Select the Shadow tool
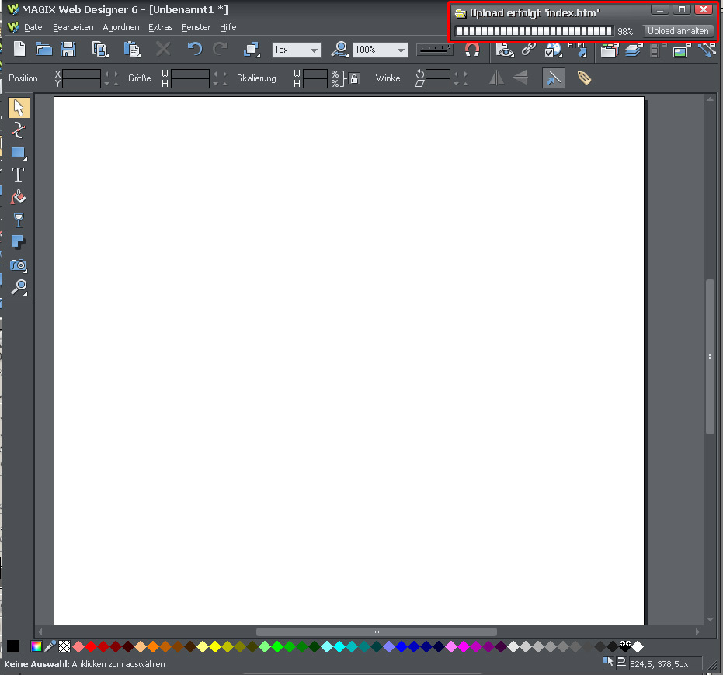The image size is (723, 675). click(x=19, y=242)
